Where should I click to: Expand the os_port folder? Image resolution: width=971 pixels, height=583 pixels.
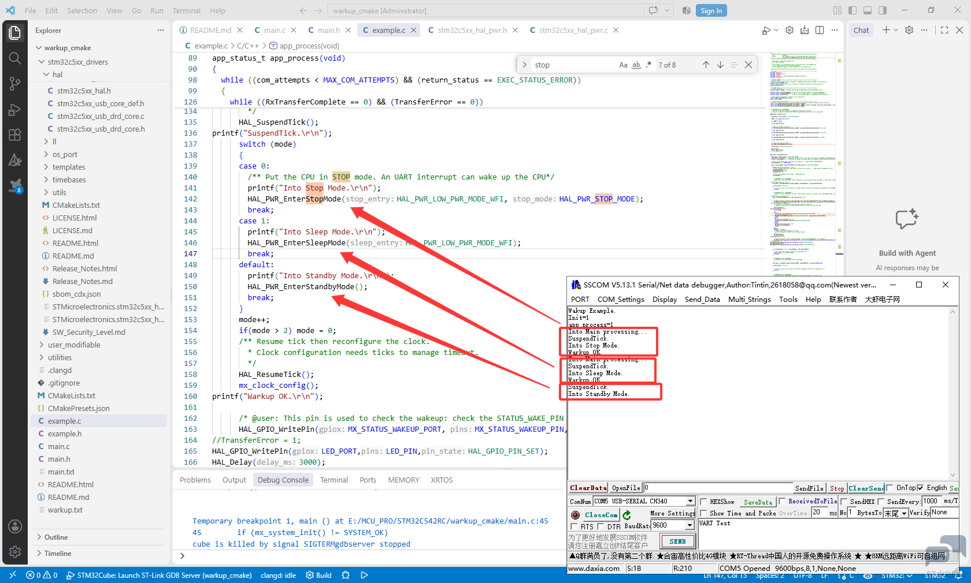pyautogui.click(x=65, y=154)
